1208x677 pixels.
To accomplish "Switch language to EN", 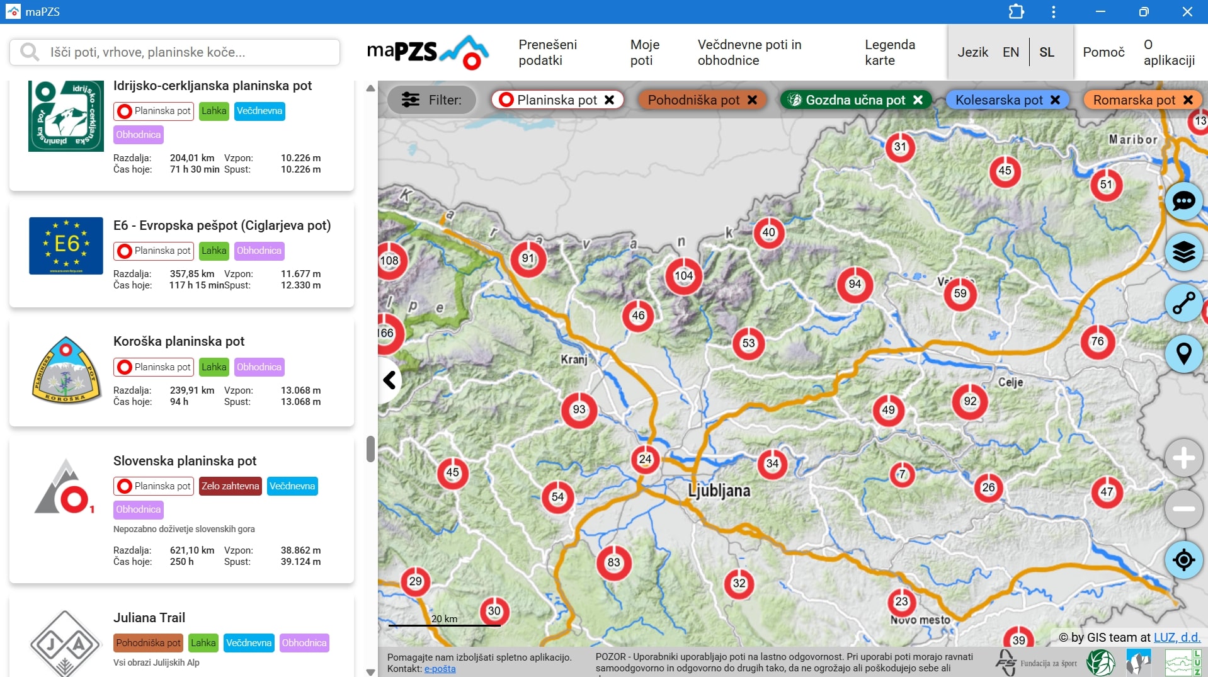I will coord(1010,52).
